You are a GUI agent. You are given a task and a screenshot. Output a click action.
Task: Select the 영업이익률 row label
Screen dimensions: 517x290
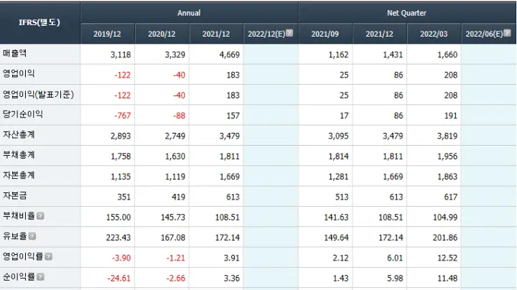click(23, 256)
